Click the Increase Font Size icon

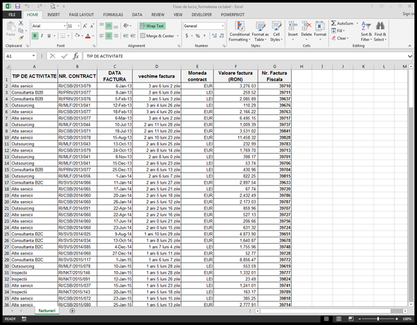[85, 26]
